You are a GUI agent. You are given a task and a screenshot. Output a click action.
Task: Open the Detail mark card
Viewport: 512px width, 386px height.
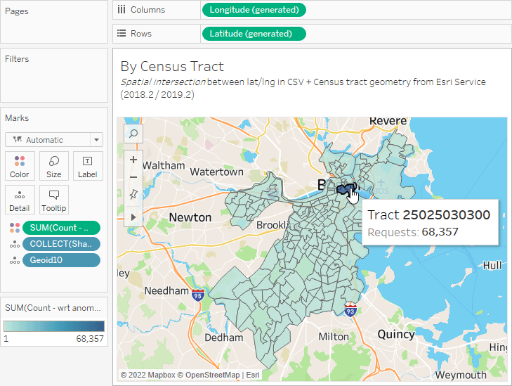20,200
